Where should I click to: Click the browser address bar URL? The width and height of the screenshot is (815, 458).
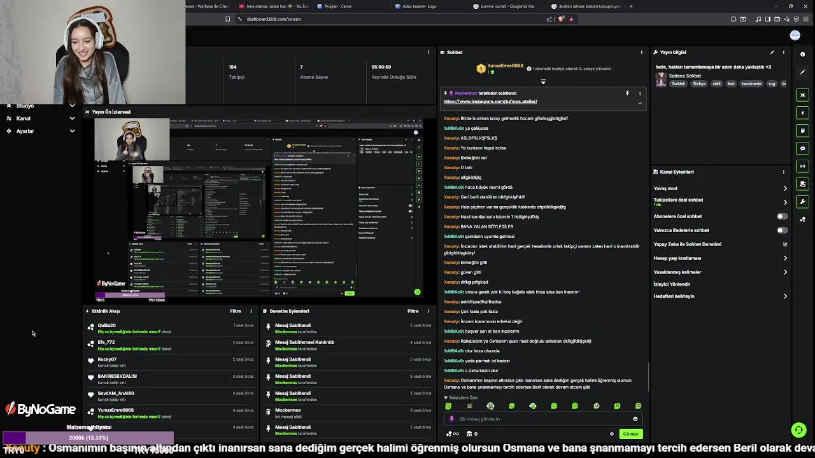tap(274, 19)
